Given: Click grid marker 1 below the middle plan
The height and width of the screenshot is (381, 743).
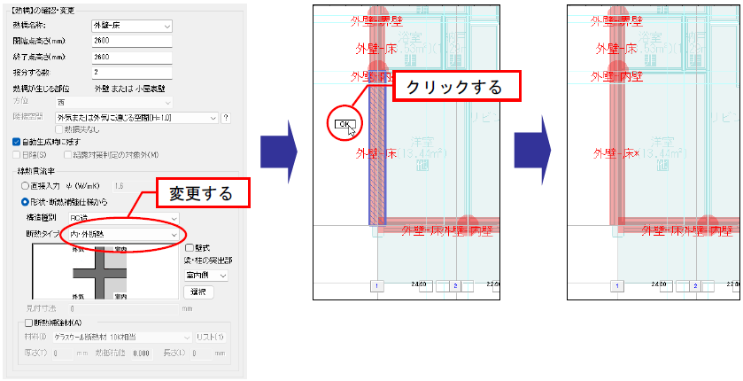Looking at the screenshot, I should (x=376, y=286).
